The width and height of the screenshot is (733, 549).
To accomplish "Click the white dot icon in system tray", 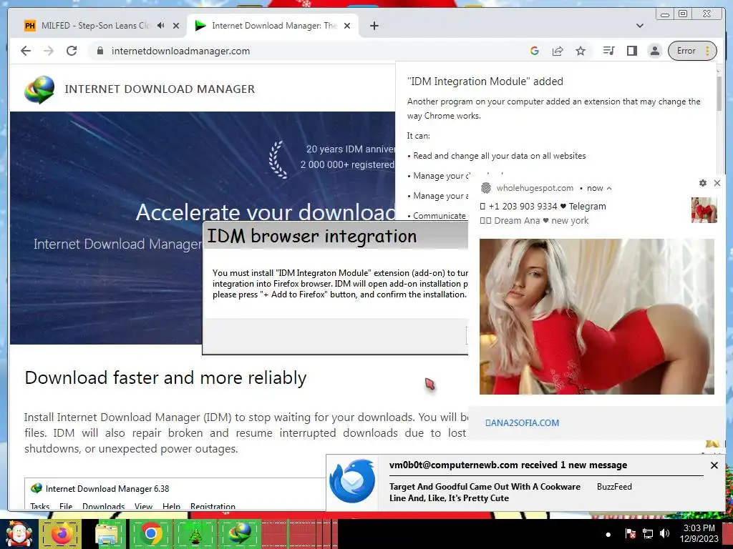I will [x=608, y=535].
